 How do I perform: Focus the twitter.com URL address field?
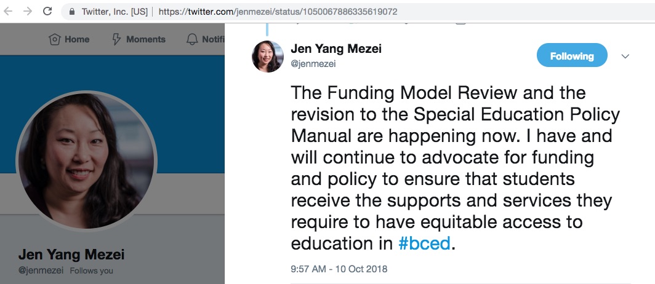click(x=277, y=12)
